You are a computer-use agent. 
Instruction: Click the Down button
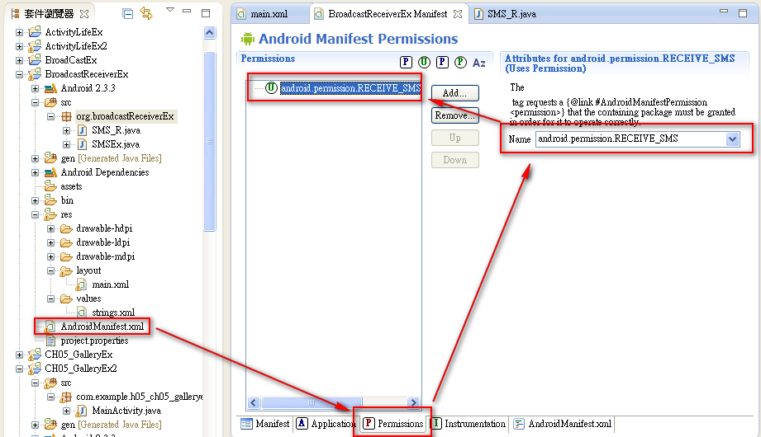[x=454, y=160]
